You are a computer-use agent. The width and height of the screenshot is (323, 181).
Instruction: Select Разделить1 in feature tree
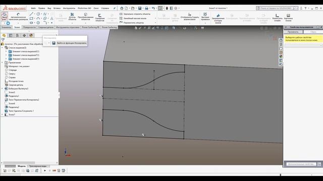[14, 96]
